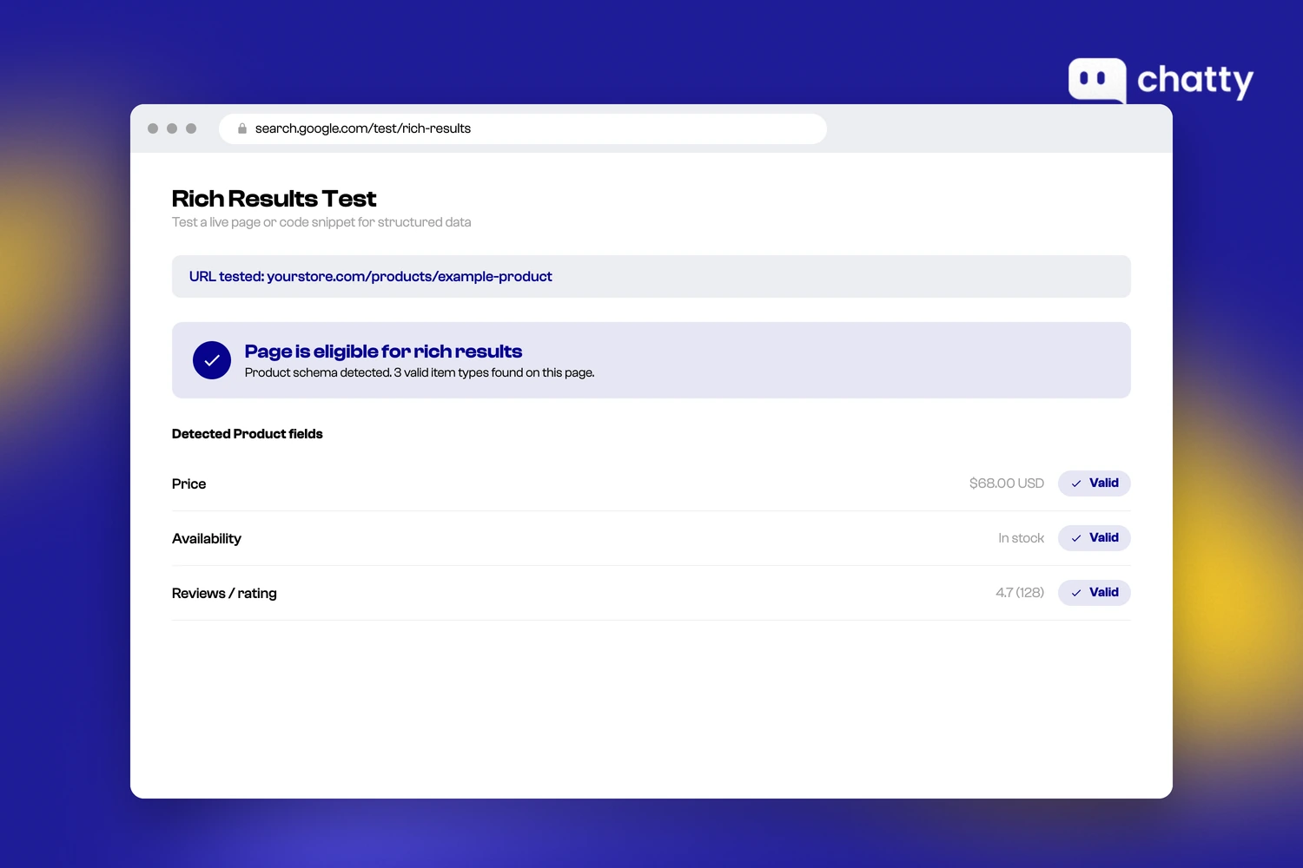Image resolution: width=1303 pixels, height=868 pixels.
Task: Click 'Product schema detected' description text
Action: pyautogui.click(x=420, y=372)
